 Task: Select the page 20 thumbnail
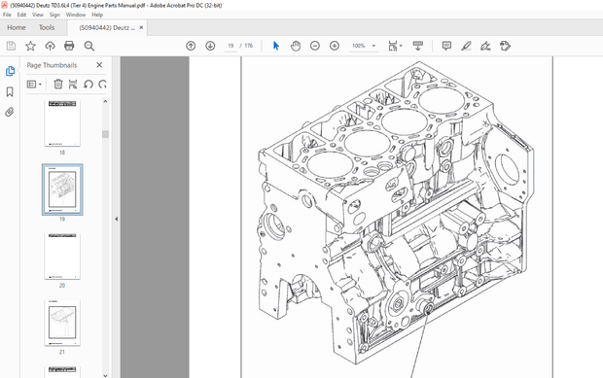click(x=62, y=257)
